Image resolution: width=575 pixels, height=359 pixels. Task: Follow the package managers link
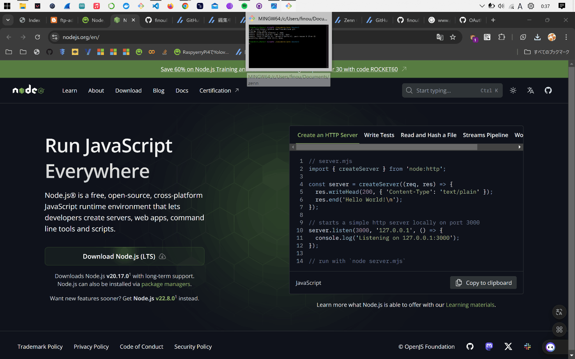click(166, 284)
